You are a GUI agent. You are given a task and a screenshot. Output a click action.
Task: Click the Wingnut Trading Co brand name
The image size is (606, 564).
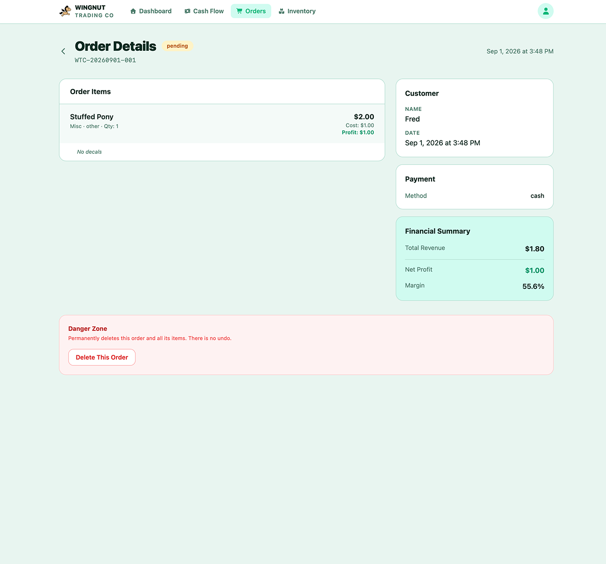(x=94, y=11)
